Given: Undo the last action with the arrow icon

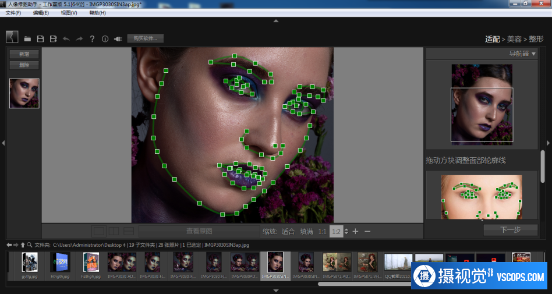Looking at the screenshot, I should click(66, 39).
